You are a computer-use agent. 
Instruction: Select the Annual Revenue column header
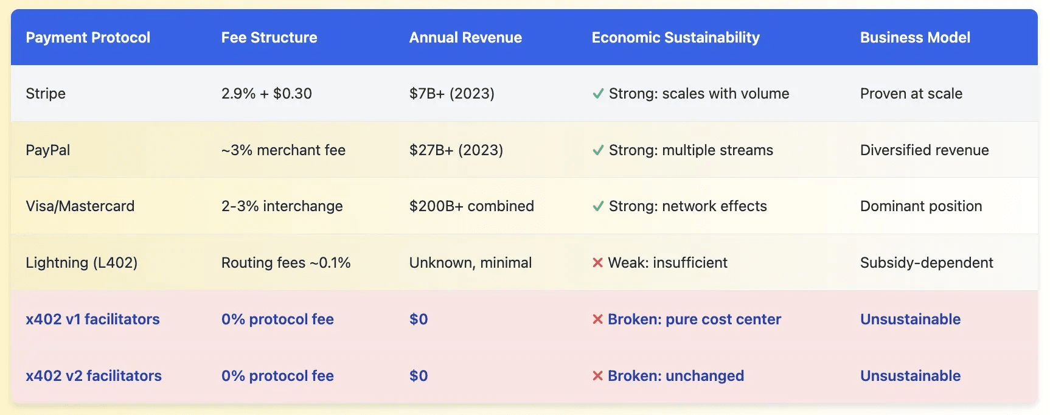click(x=465, y=38)
